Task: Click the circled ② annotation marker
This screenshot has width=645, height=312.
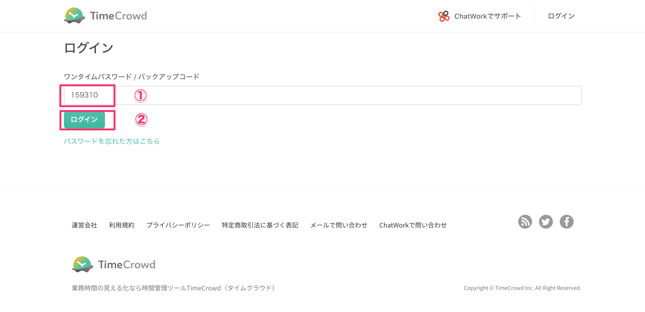Action: [141, 120]
